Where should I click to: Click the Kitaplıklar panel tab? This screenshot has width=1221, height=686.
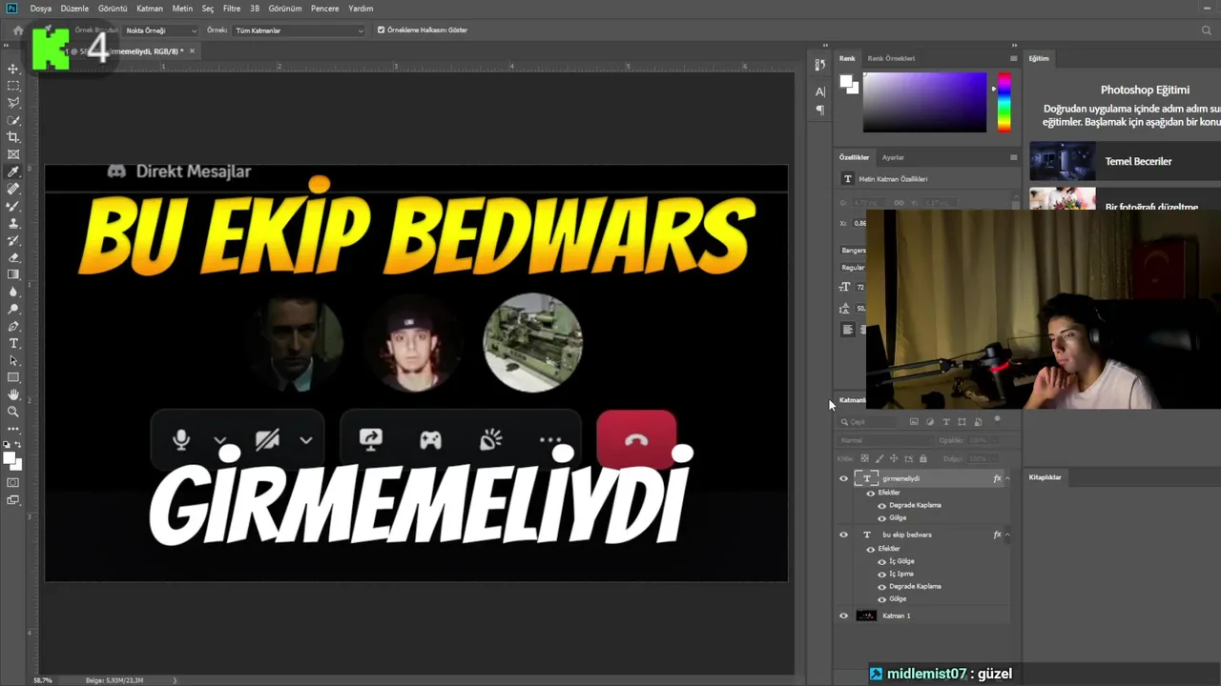[1045, 477]
